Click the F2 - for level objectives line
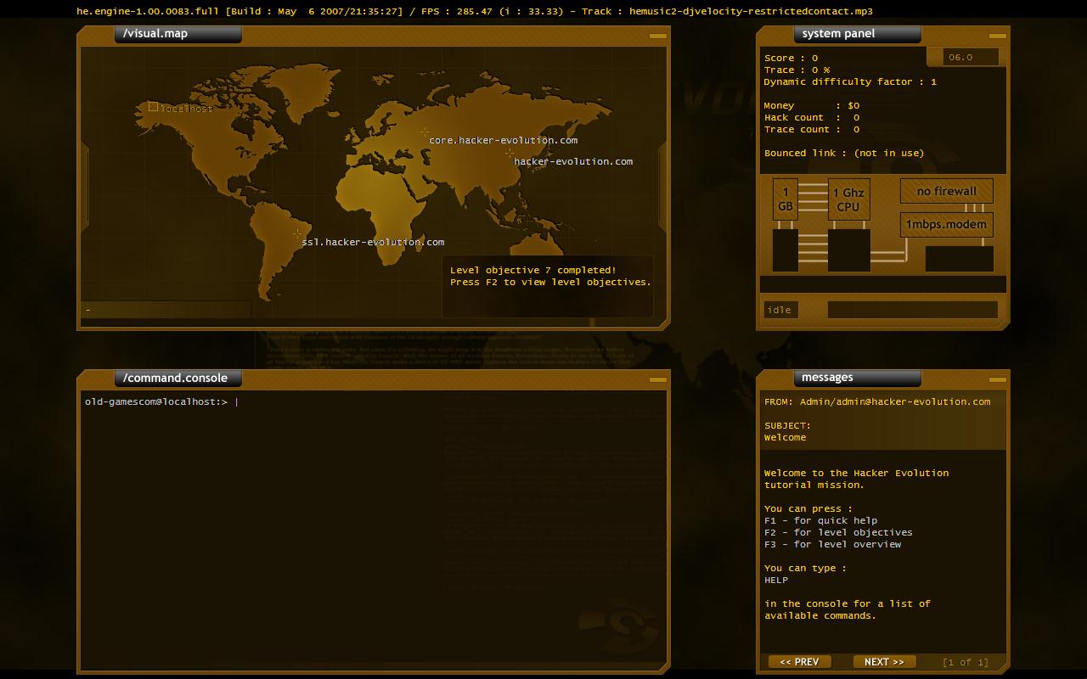1087x679 pixels. [x=838, y=532]
